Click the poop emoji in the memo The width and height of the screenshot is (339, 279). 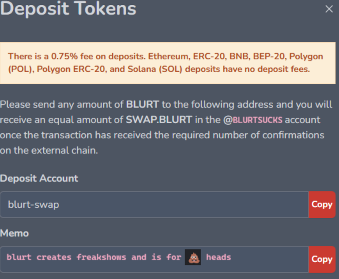[x=193, y=257]
